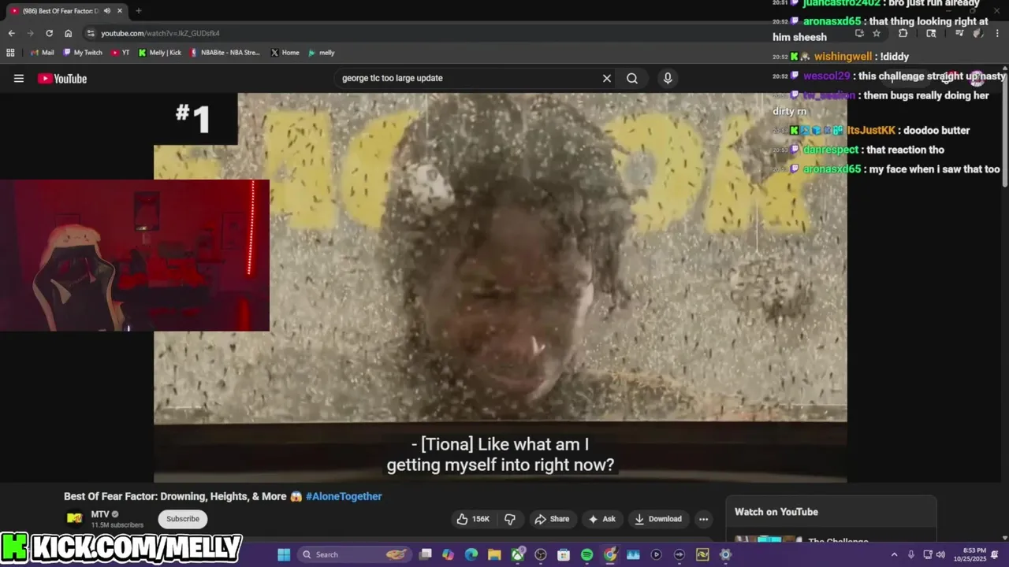Open the Windows Start menu
This screenshot has height=567, width=1009.
284,554
